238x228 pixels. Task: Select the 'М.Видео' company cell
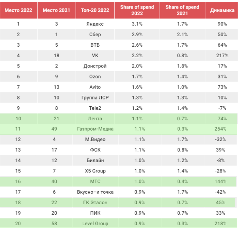click(95, 139)
